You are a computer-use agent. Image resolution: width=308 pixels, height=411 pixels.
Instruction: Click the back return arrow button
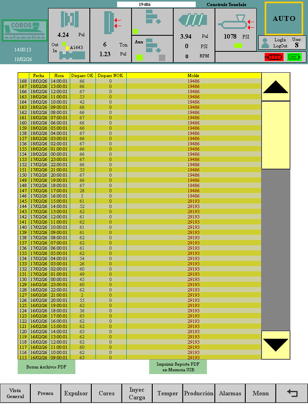[x=292, y=393]
